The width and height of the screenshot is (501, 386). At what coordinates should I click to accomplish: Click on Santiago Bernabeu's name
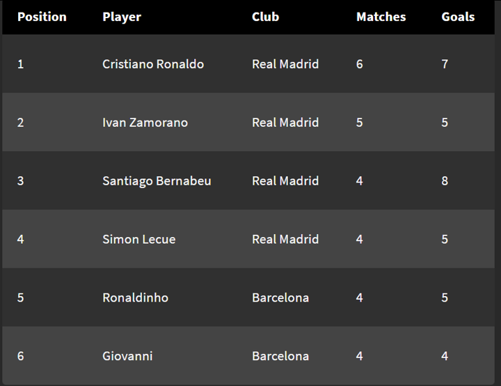click(157, 181)
